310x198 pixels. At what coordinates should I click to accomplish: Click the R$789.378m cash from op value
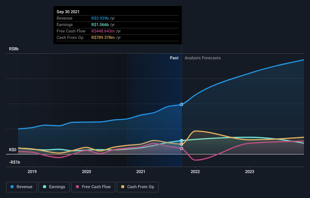click(103, 37)
